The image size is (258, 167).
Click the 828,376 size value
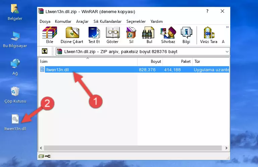(147, 70)
